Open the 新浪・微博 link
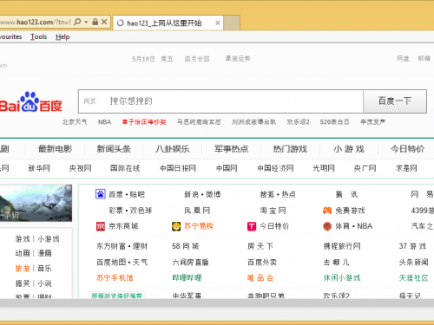Image resolution: width=434 pixels, height=325 pixels. click(202, 194)
